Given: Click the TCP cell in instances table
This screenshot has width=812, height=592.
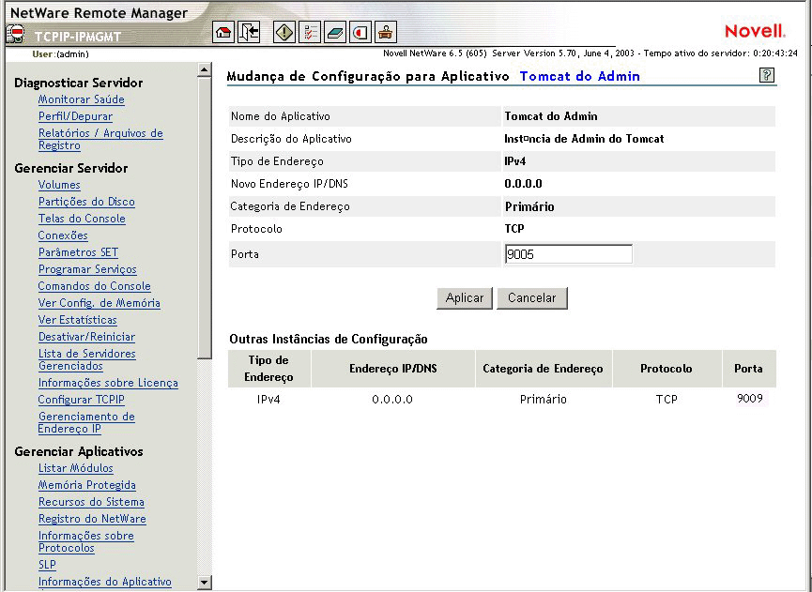Looking at the screenshot, I should pos(666,400).
